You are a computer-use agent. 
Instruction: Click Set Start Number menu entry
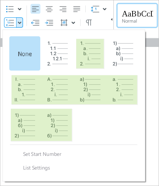pyautogui.click(x=42, y=154)
